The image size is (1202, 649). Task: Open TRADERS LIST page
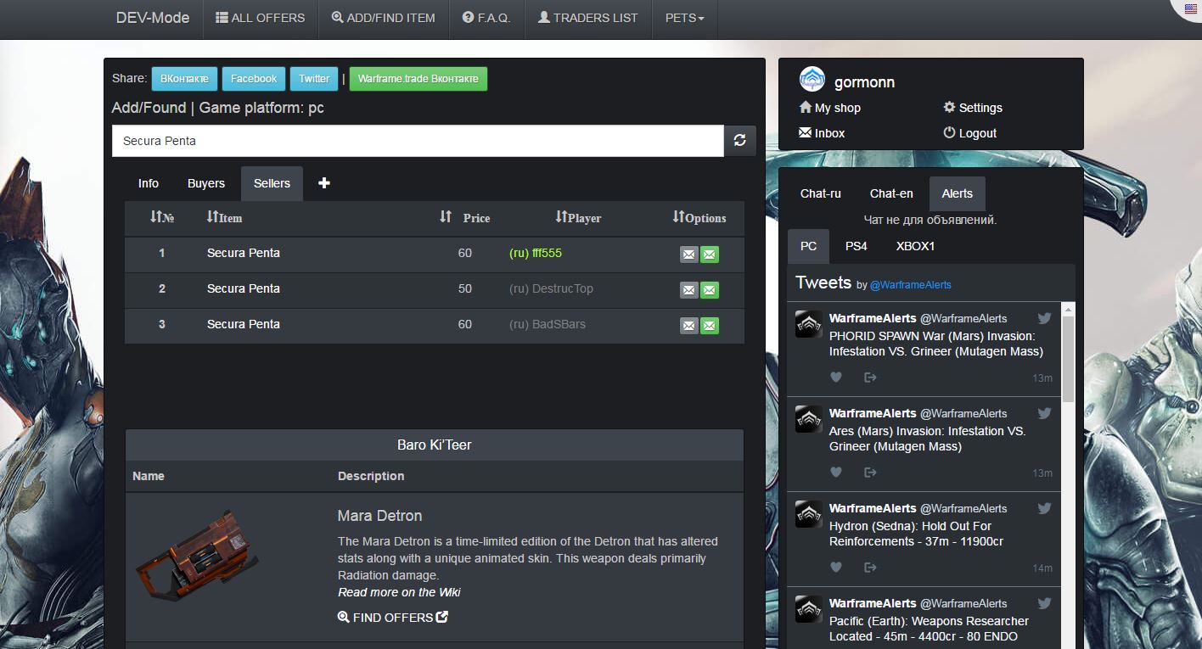[587, 18]
